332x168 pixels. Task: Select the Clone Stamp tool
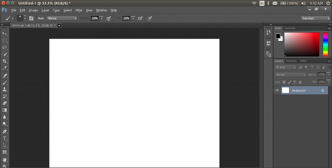click(x=5, y=89)
